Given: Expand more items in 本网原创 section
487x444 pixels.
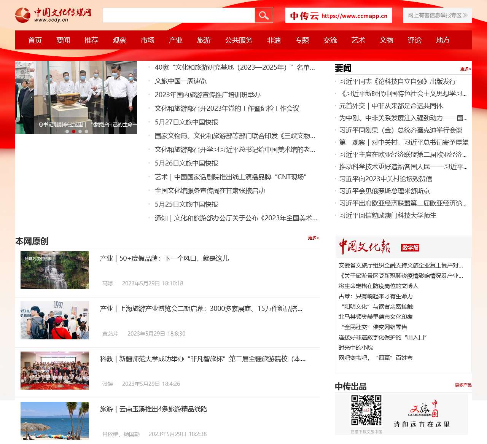Looking at the screenshot, I should pyautogui.click(x=313, y=238).
